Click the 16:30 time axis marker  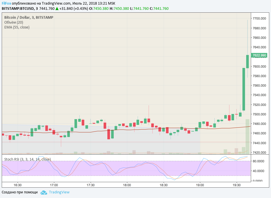[18, 185]
